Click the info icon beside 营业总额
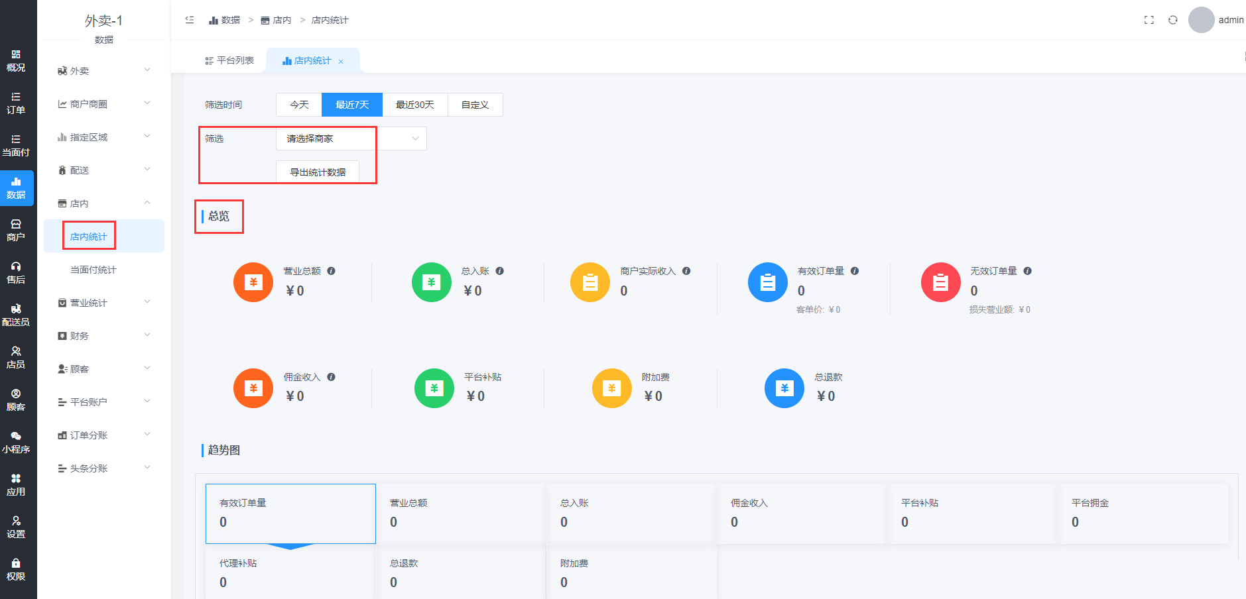 click(332, 271)
